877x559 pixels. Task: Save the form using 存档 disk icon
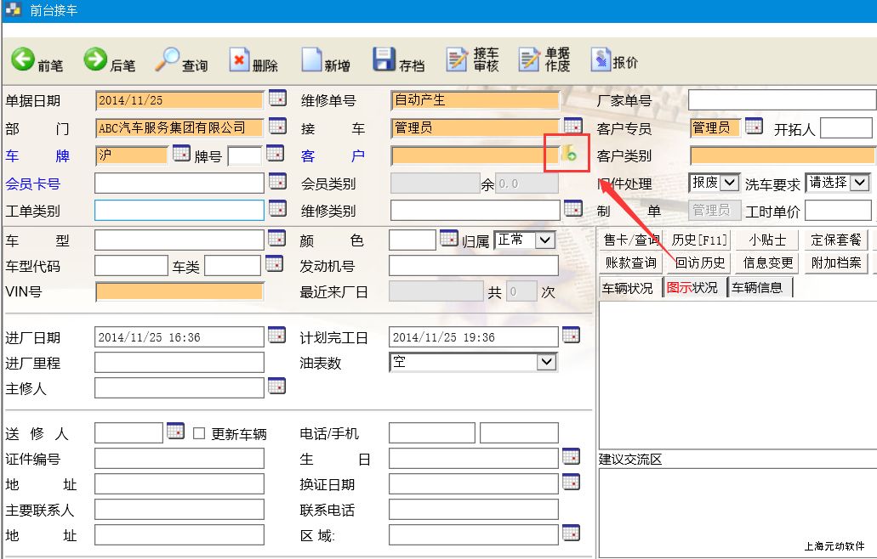pyautogui.click(x=384, y=59)
